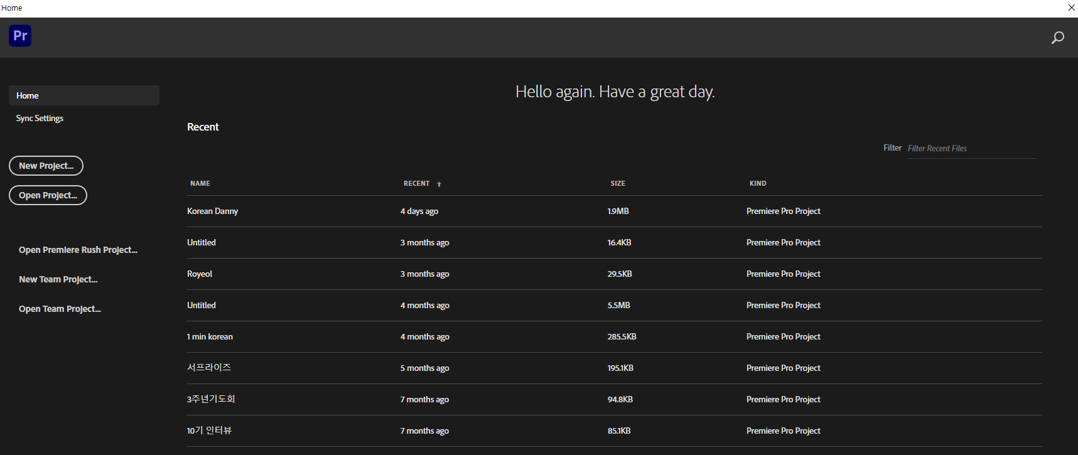Click Premiere Pro Project kind for Royeol
1078x455 pixels.
[783, 274]
